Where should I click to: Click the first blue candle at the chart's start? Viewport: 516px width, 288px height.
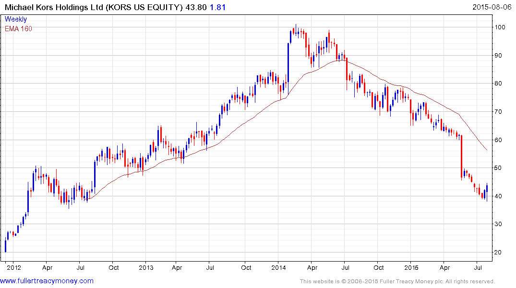point(5,245)
